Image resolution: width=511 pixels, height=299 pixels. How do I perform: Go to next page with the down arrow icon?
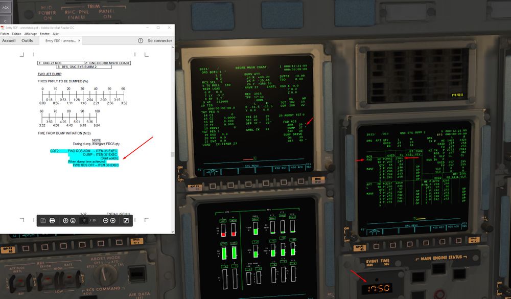(x=73, y=221)
